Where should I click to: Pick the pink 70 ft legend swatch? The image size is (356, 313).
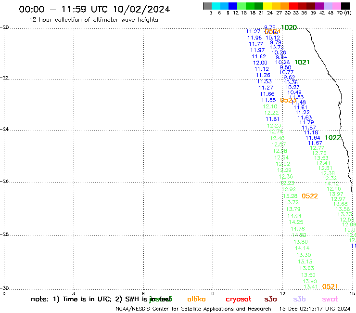click(336, 6)
